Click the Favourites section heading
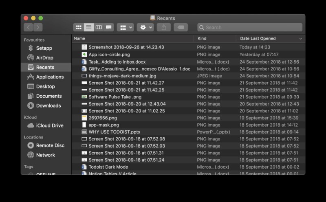 34,40
